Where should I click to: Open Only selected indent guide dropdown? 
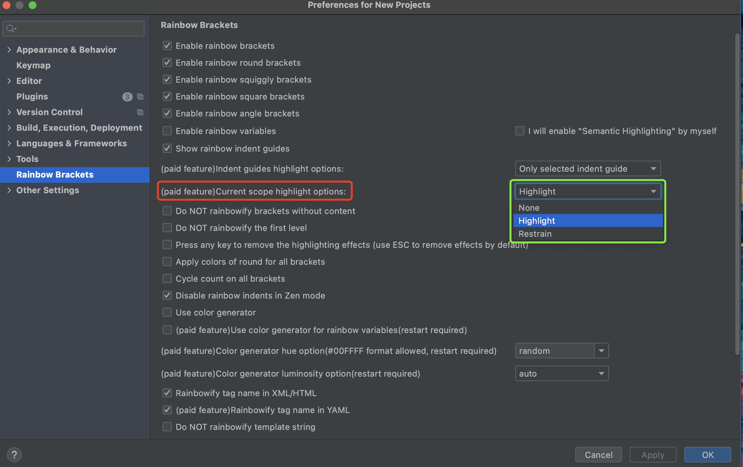pyautogui.click(x=588, y=169)
